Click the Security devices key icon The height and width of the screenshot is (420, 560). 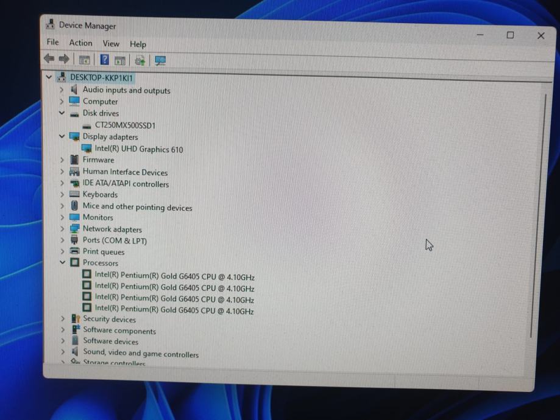(76, 318)
